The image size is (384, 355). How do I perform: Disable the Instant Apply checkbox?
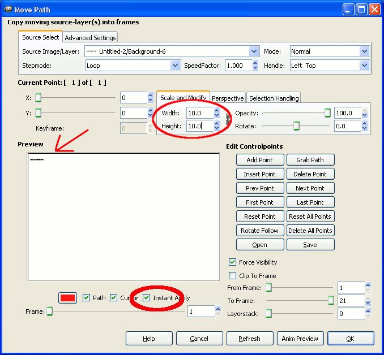point(147,297)
